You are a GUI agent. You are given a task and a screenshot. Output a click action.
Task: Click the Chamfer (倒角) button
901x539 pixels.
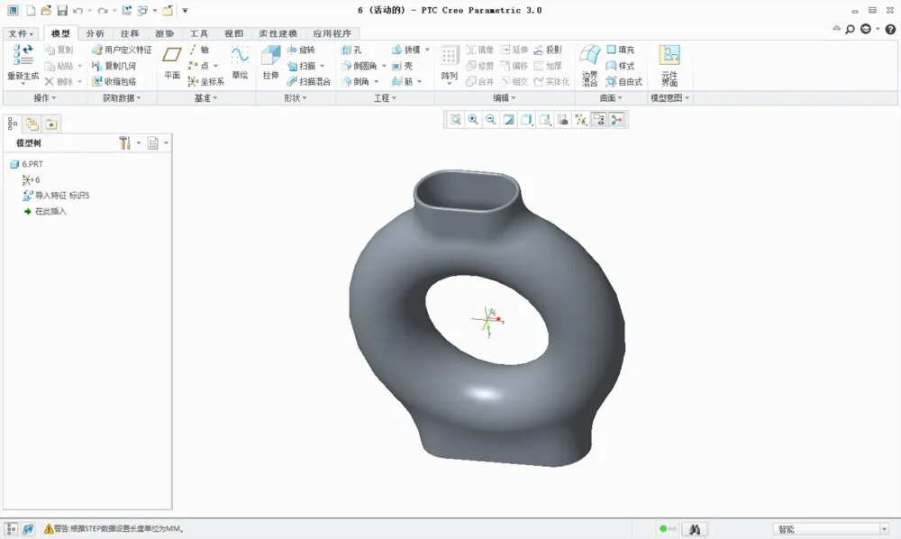coord(355,82)
